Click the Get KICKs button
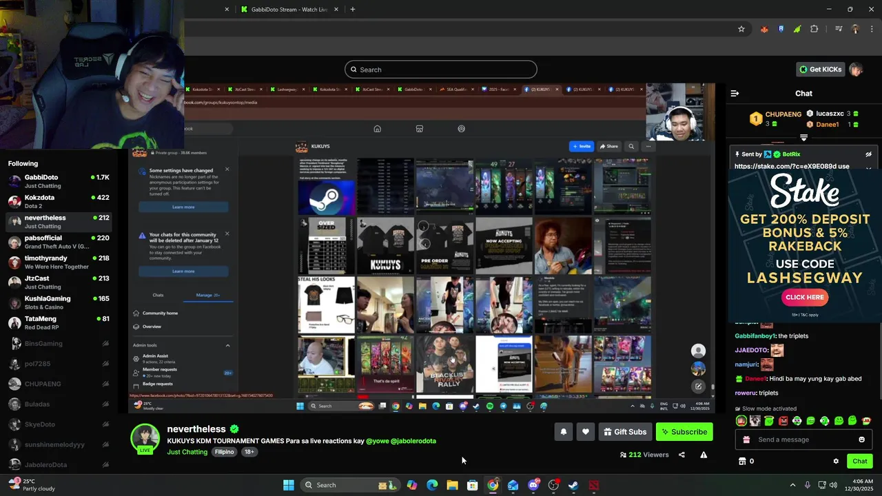The width and height of the screenshot is (882, 496). pos(821,70)
